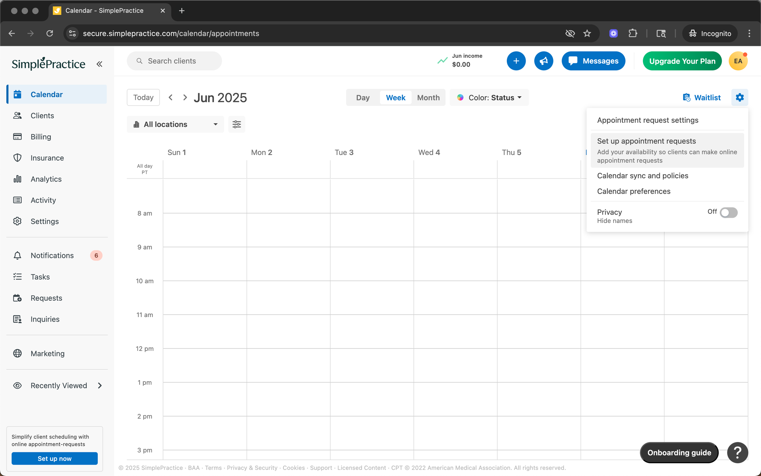The image size is (761, 476).
Task: Open the Color: Status dropdown
Action: (489, 97)
